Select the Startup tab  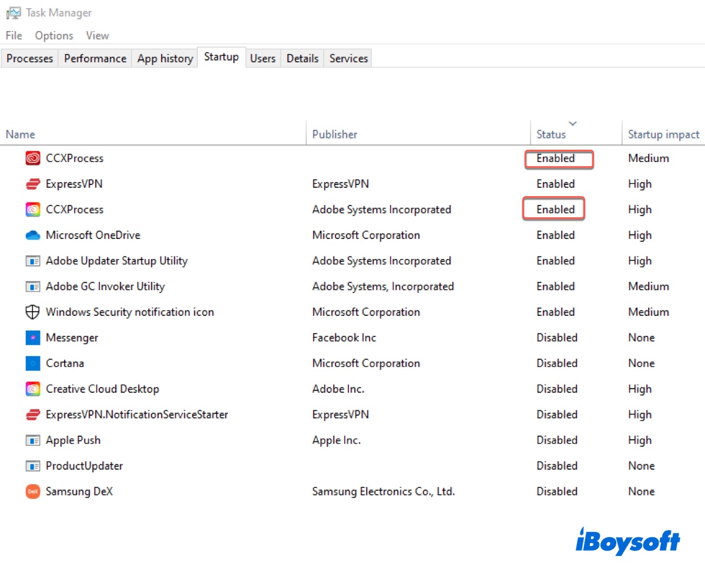(221, 57)
